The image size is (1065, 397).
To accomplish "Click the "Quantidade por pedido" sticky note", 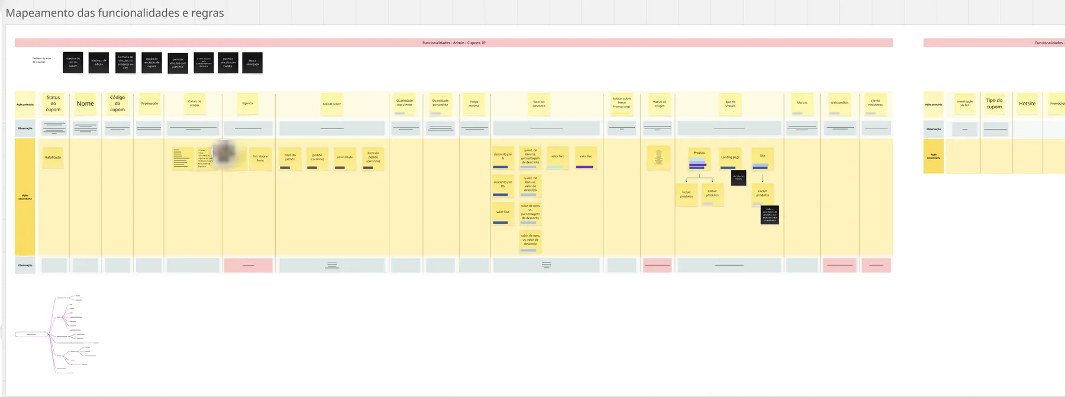I will (x=440, y=104).
